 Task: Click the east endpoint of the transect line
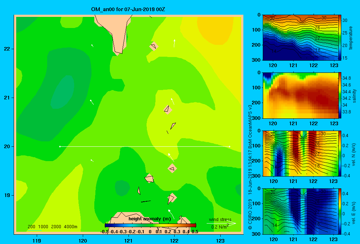click(230, 146)
